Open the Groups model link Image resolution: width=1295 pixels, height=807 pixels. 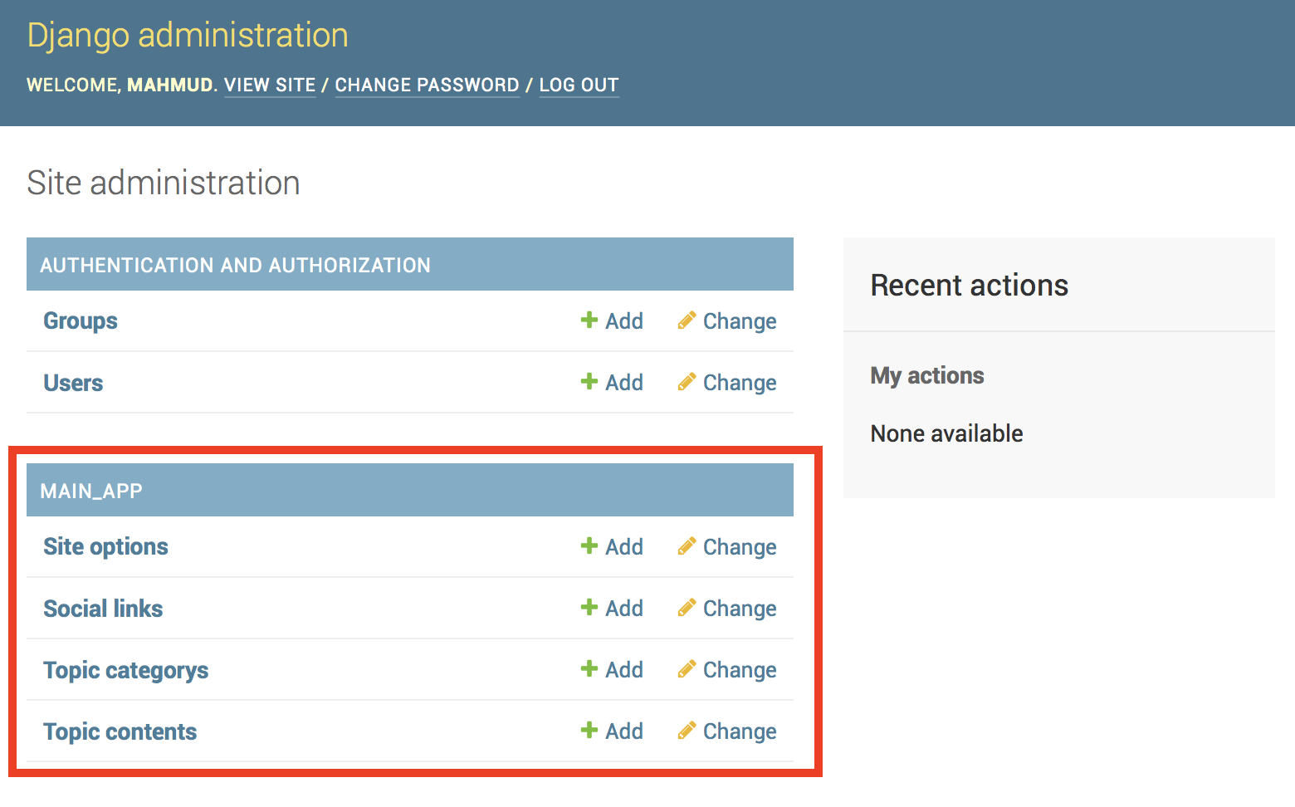[x=81, y=321]
